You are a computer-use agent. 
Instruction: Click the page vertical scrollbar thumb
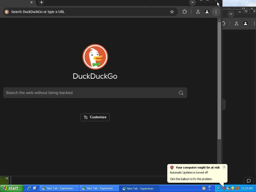(x=219, y=80)
